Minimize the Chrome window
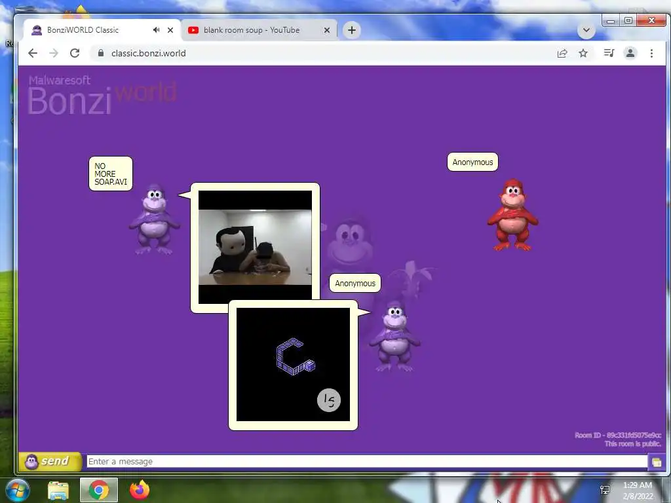 coord(611,20)
